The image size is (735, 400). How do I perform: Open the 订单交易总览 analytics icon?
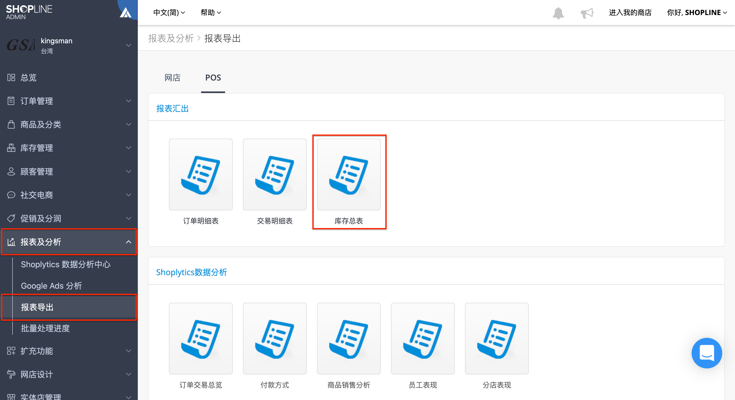[201, 338]
